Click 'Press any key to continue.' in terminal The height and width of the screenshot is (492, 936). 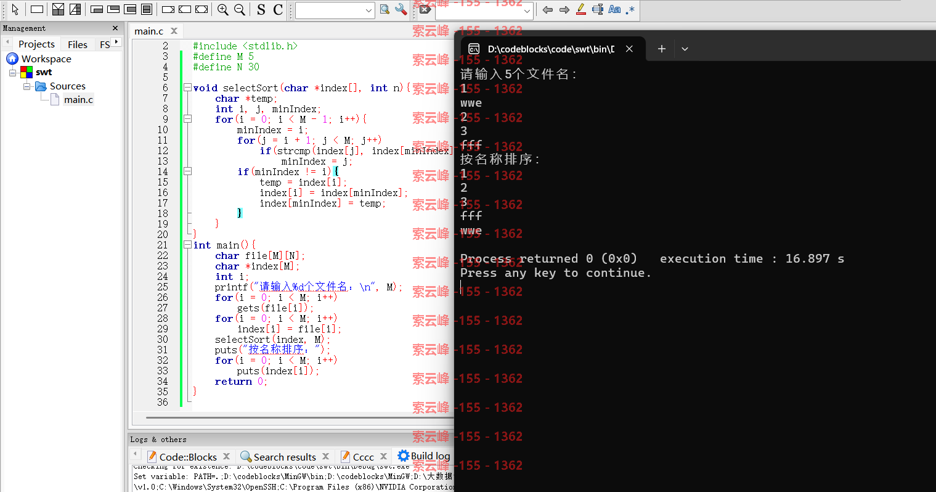pyautogui.click(x=555, y=273)
